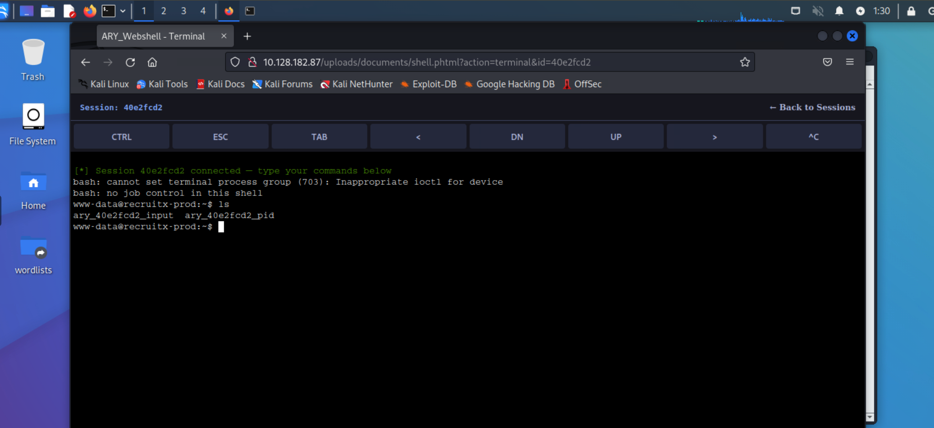Open File System desktop icon
The image size is (934, 428).
point(33,124)
